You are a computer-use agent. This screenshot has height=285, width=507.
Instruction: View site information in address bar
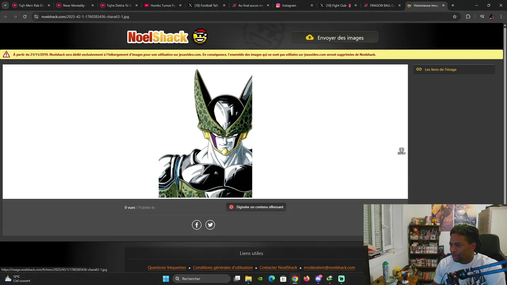[36, 17]
